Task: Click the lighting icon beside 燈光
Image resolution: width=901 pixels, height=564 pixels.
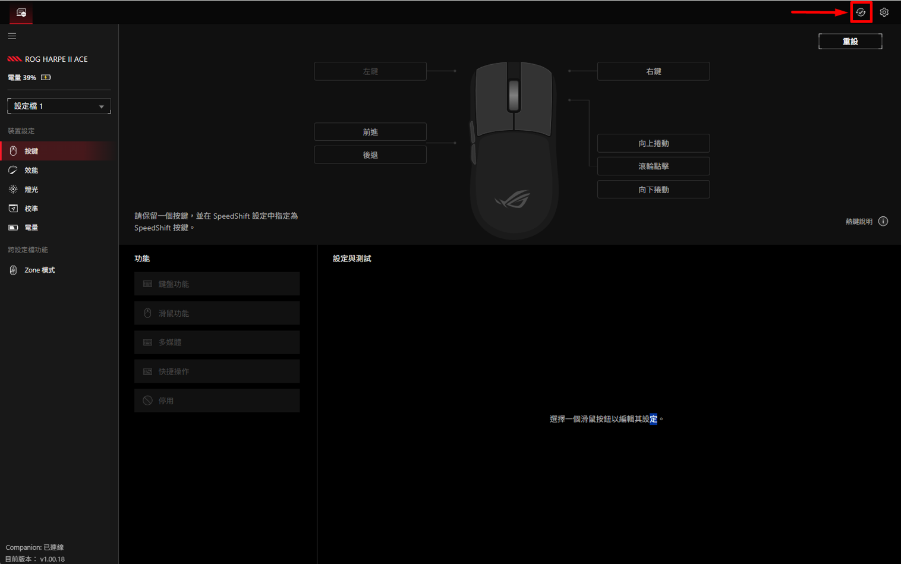Action: click(x=13, y=189)
